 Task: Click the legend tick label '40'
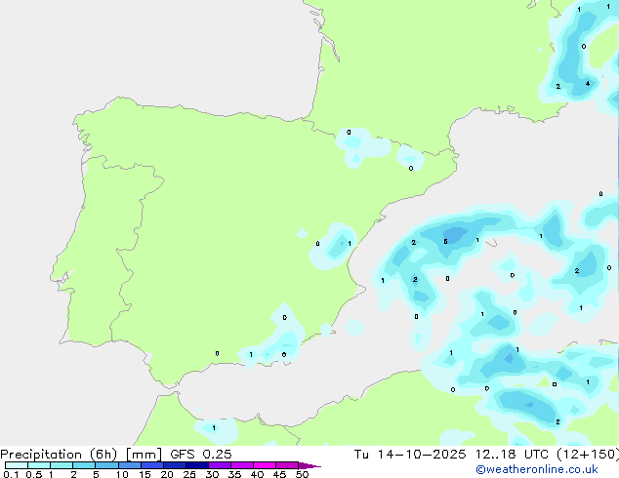[x=257, y=474]
